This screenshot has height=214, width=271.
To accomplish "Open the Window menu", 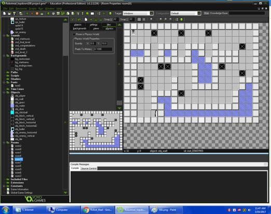I will point(49,8).
